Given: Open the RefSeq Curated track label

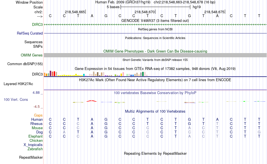Looking at the screenshot, I should coord(30,33).
